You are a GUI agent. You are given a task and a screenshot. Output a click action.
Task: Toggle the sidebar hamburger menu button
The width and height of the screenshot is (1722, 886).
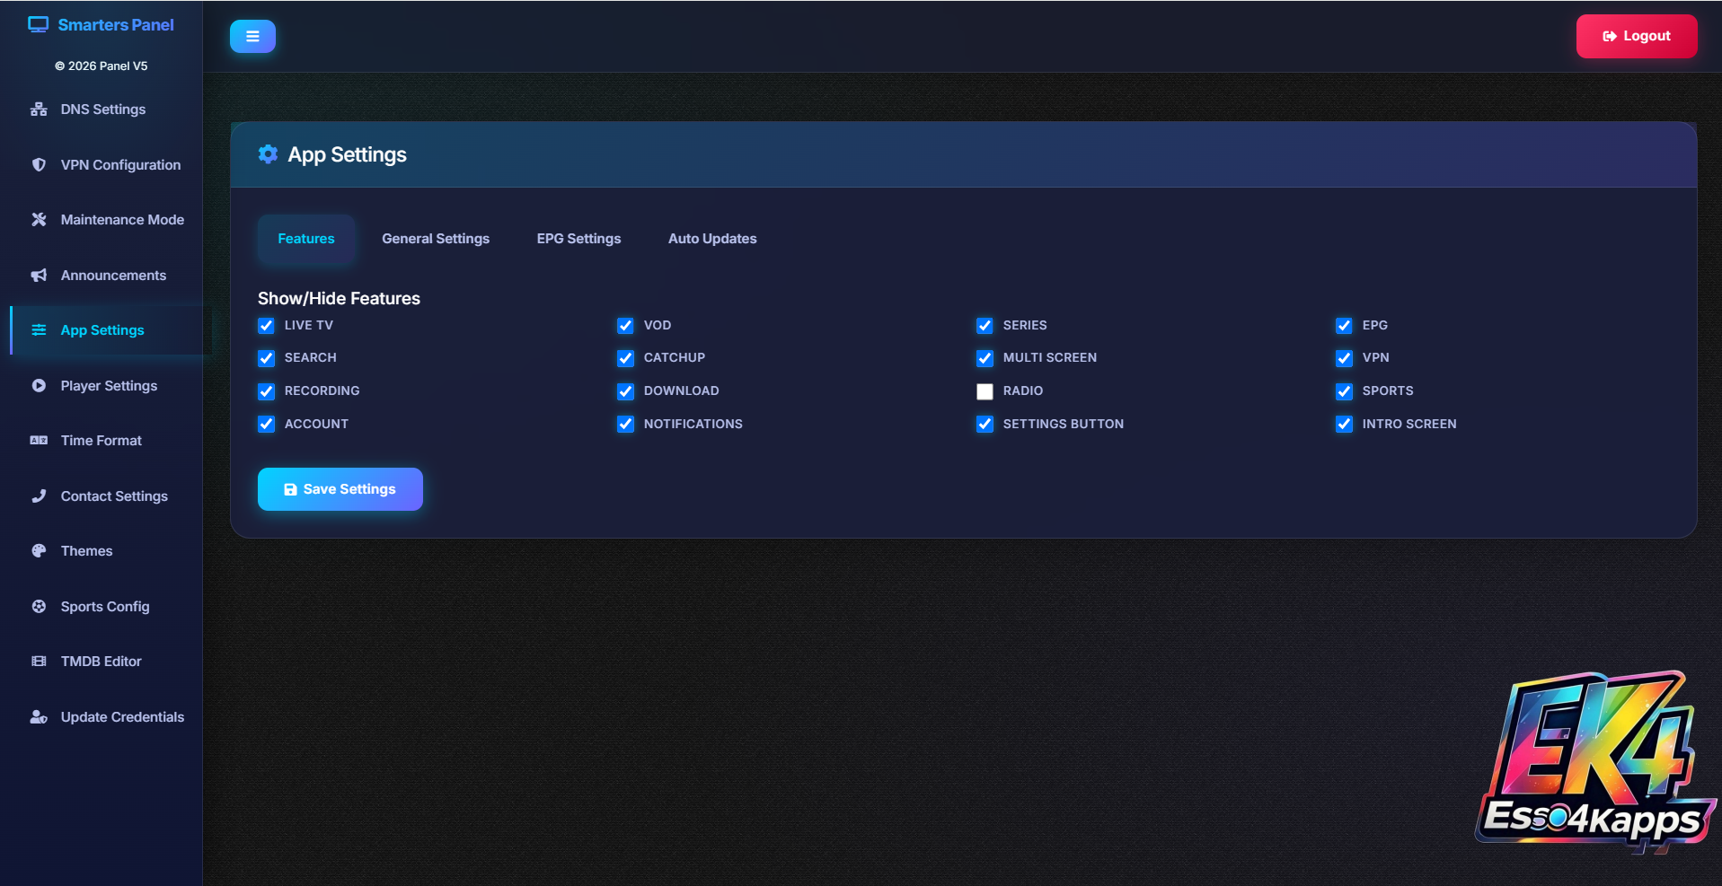coord(252,37)
